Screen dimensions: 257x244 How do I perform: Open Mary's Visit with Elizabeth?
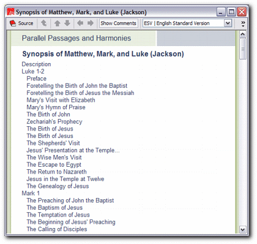61,100
